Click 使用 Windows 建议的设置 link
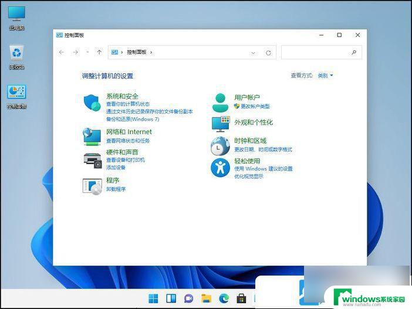The width and height of the screenshot is (412, 309). 264,168
